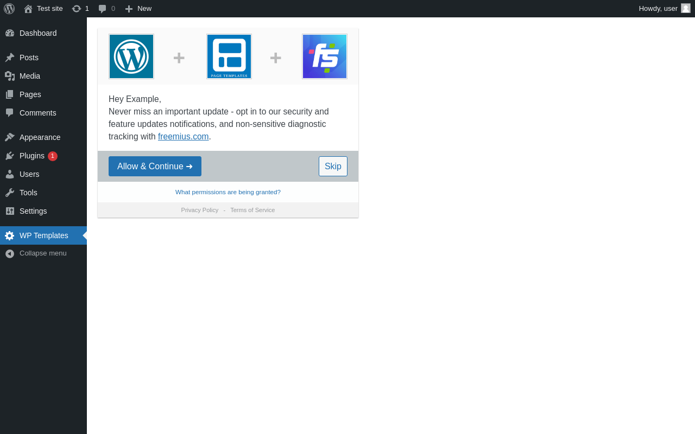
Task: Open the Pages menu item
Action: 43,94
